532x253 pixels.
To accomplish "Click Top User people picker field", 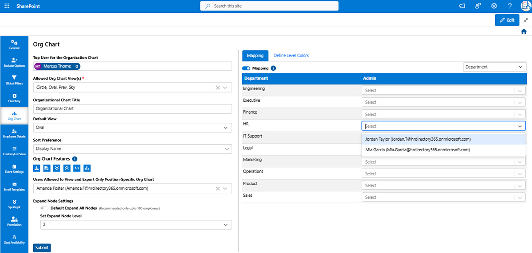I will coord(133,66).
